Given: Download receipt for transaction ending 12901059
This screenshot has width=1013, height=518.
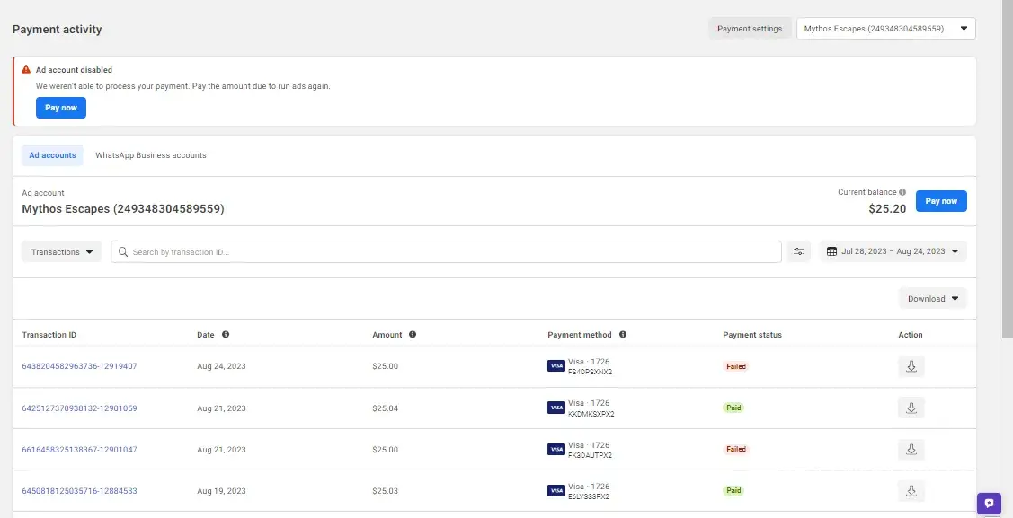Looking at the screenshot, I should click(x=911, y=408).
